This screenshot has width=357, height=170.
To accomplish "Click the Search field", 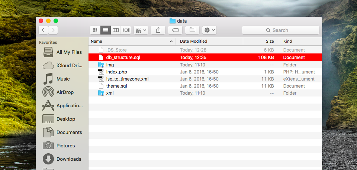I will pos(280,30).
